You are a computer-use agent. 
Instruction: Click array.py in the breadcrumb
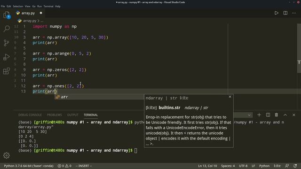point(30,21)
